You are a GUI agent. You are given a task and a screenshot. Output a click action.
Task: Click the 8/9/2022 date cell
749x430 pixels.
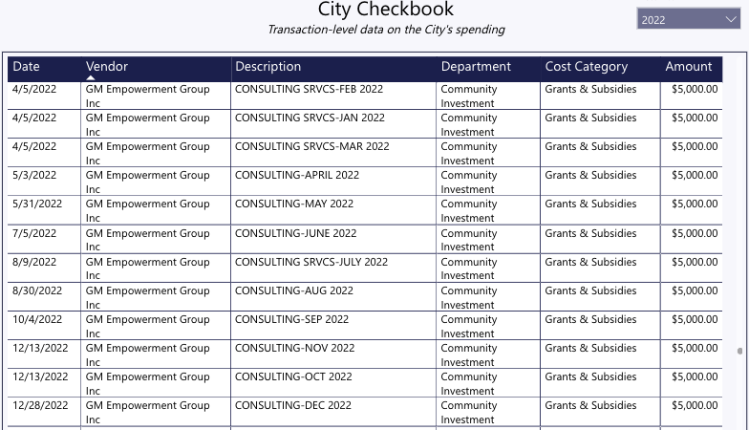point(44,268)
